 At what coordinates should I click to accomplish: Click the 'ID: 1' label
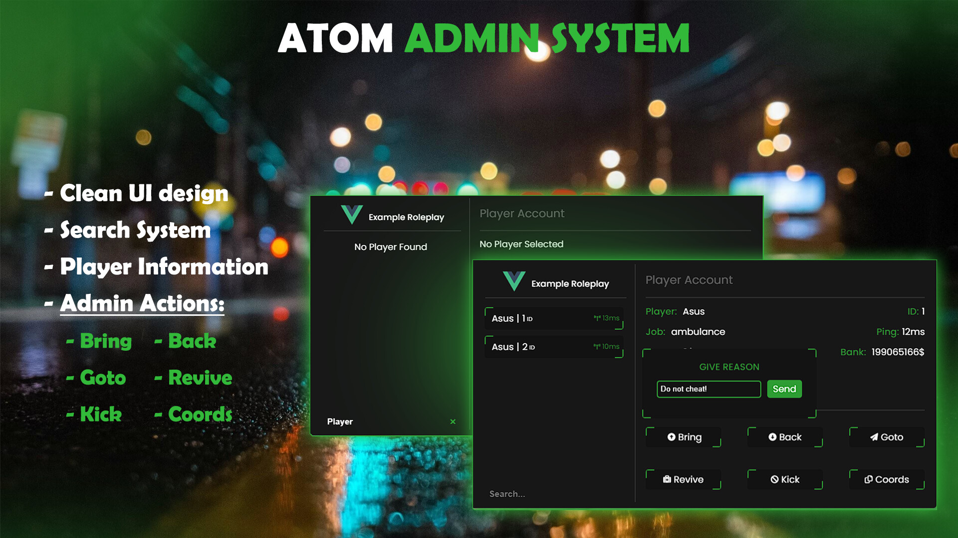pyautogui.click(x=916, y=311)
